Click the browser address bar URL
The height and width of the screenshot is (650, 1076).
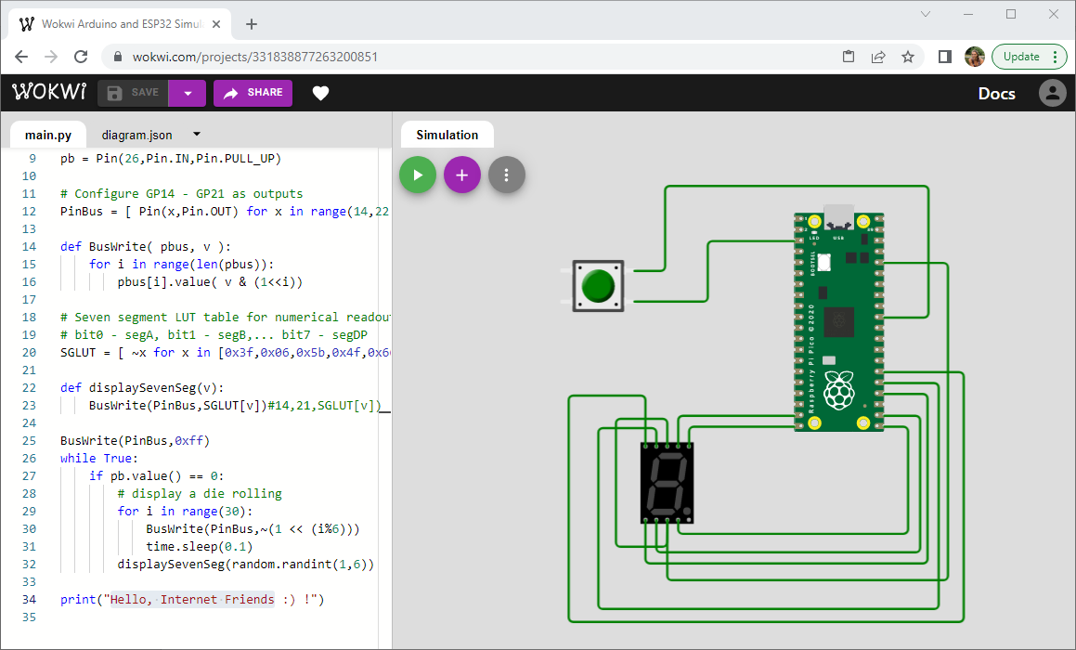(255, 57)
